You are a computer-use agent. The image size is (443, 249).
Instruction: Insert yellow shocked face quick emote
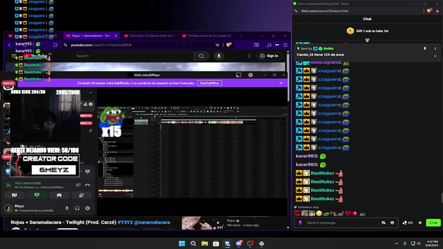pyautogui.click(x=319, y=214)
